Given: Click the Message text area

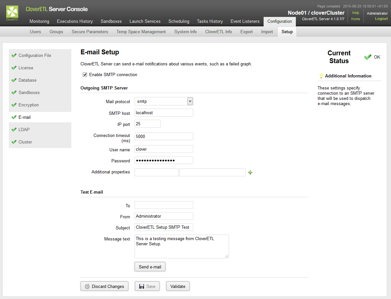Looking at the screenshot, I should tap(182, 246).
